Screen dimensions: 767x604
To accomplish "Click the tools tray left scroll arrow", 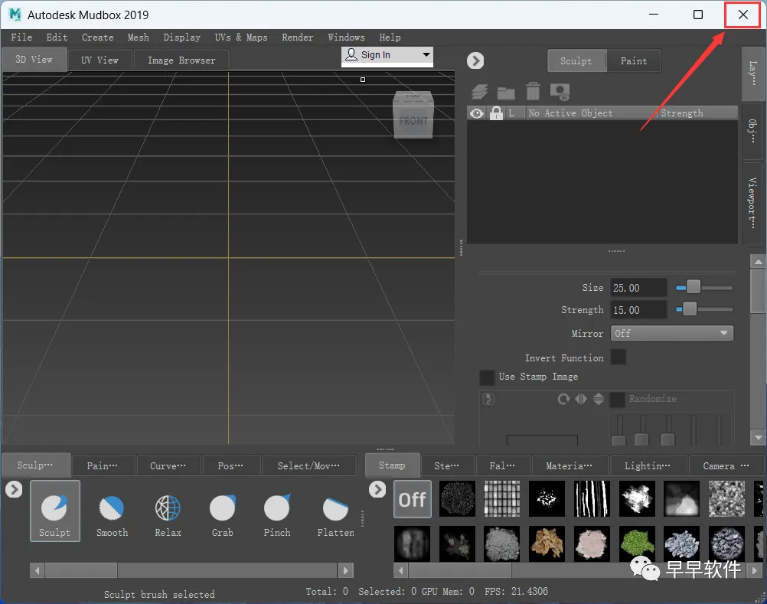I will 38,570.
